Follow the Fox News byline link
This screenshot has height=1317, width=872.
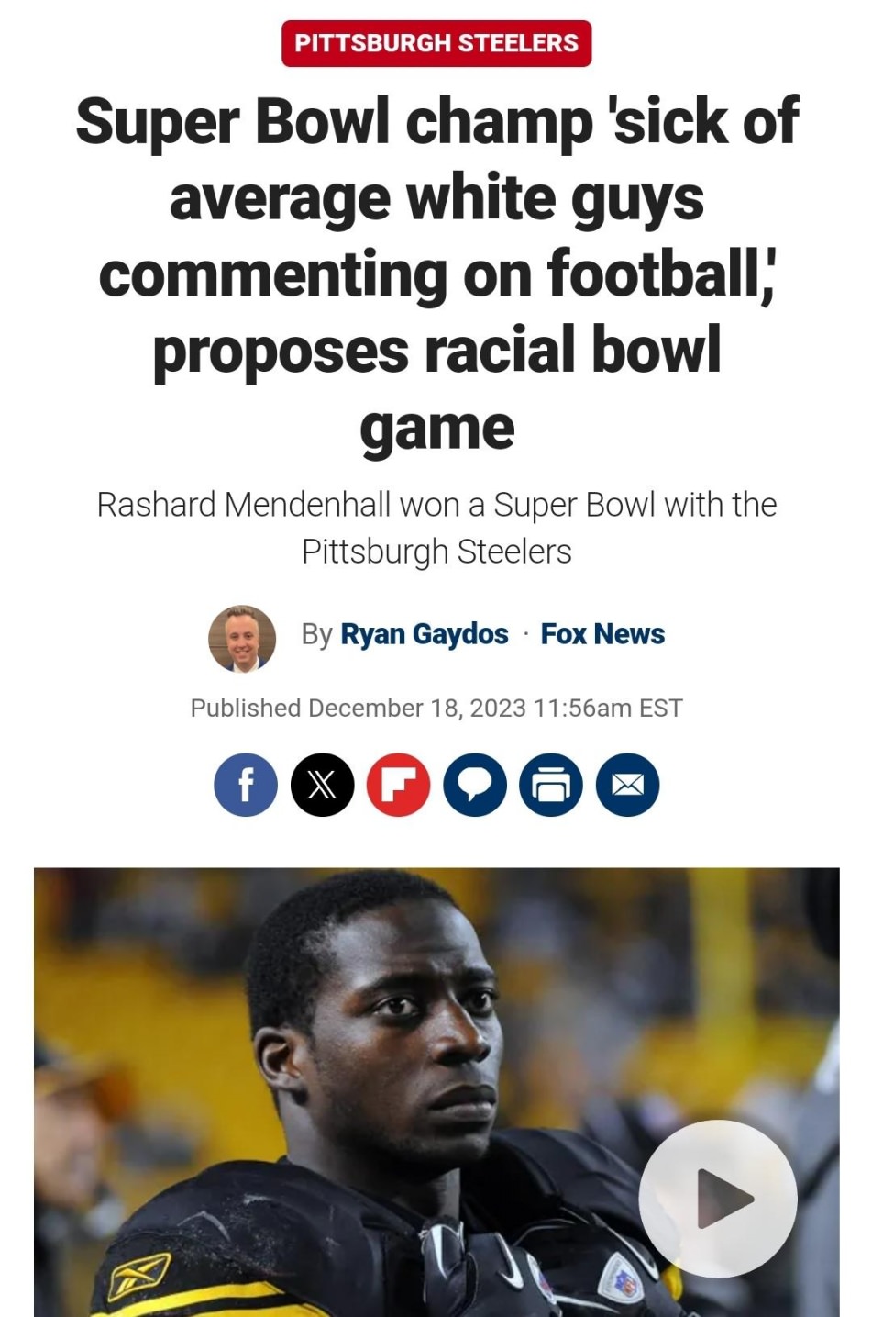click(x=602, y=634)
